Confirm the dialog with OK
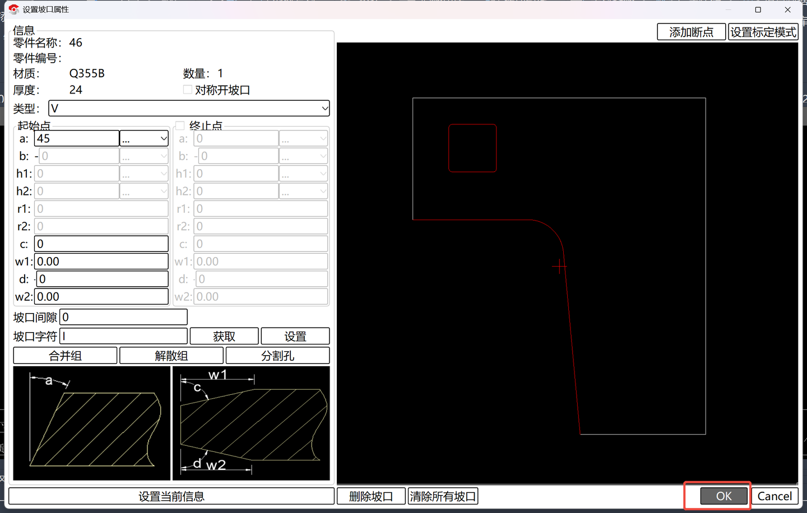The height and width of the screenshot is (513, 807). click(724, 496)
